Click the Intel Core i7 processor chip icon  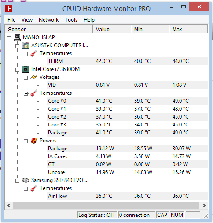click(x=26, y=69)
